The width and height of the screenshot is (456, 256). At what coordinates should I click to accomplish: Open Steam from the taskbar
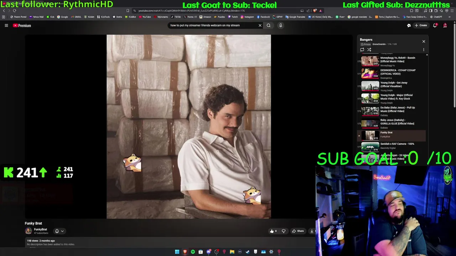click(248, 252)
